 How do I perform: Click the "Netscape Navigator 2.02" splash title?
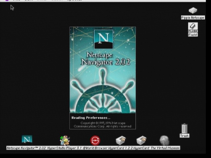point(105,59)
